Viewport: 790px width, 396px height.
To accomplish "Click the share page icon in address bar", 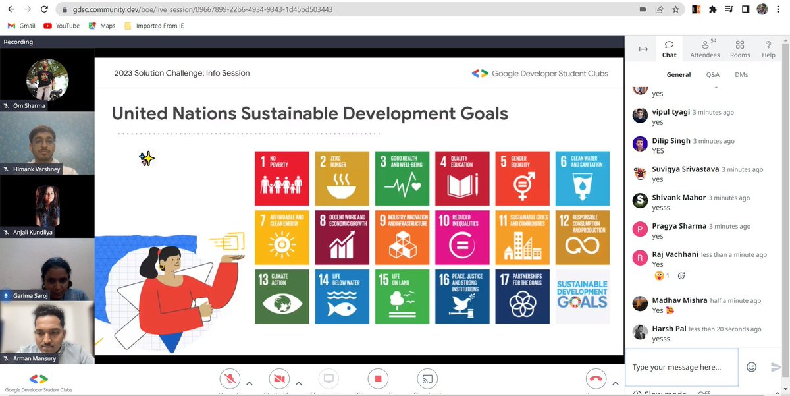I will coord(659,10).
